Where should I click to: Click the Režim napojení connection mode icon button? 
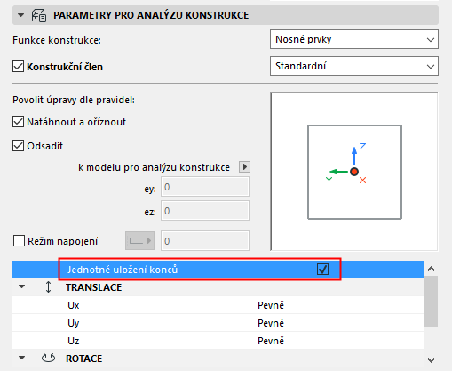click(139, 240)
